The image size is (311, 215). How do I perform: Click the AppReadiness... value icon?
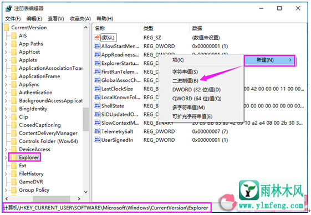pyautogui.click(x=97, y=54)
